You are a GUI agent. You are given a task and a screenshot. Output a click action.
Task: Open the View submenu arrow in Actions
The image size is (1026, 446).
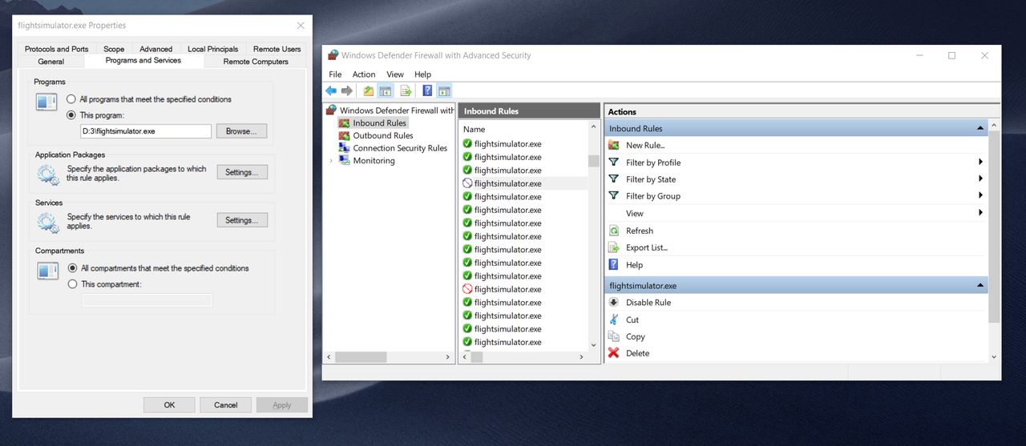coord(981,213)
